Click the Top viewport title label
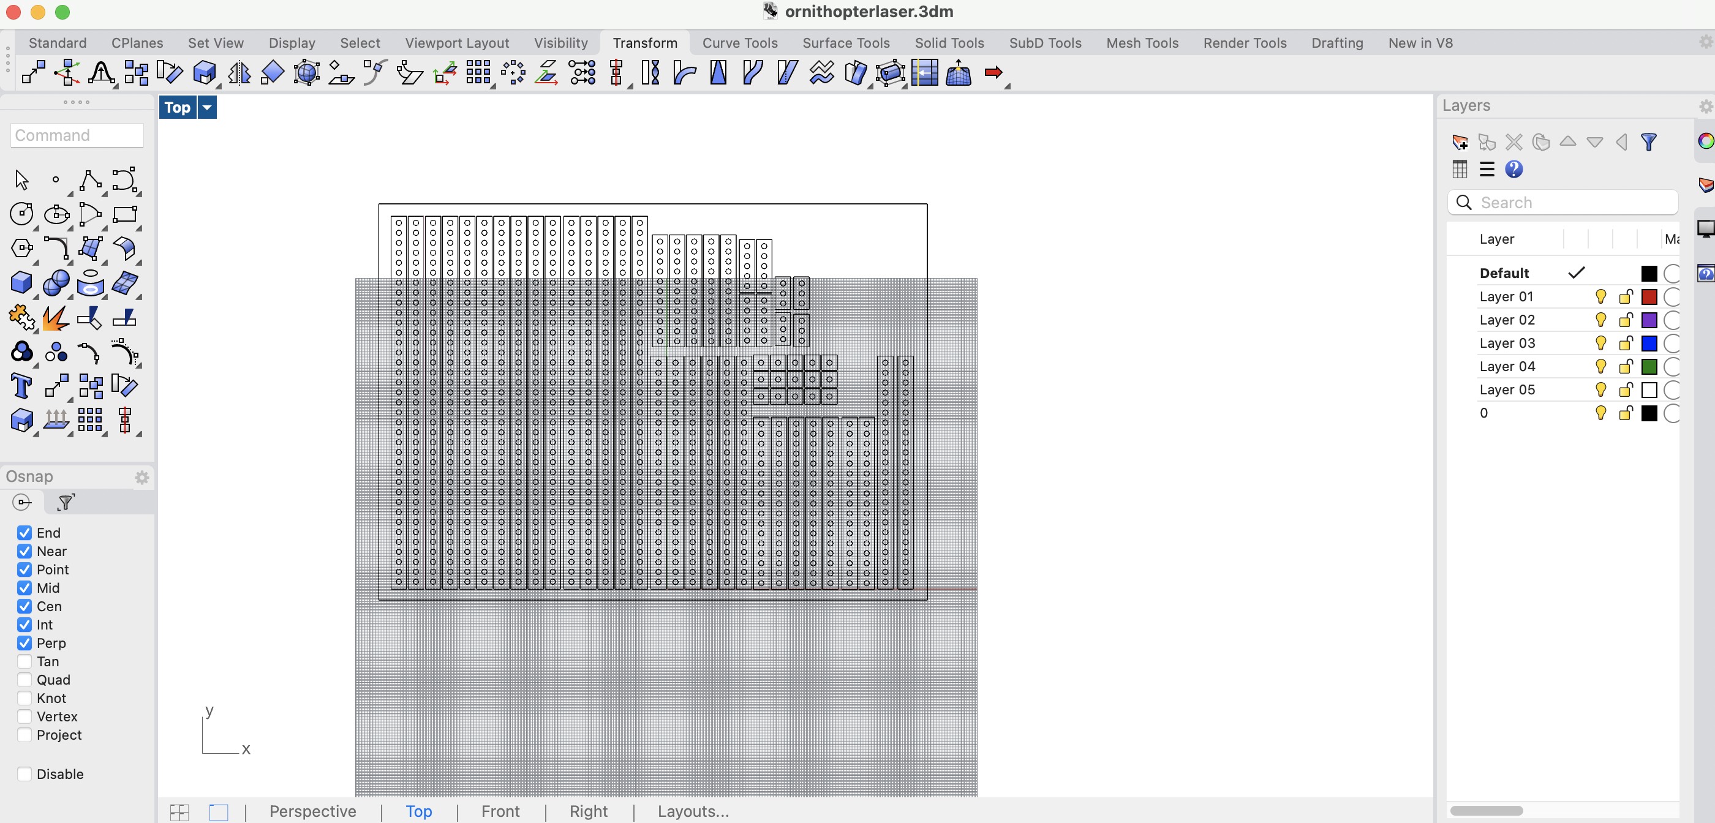 coord(177,107)
